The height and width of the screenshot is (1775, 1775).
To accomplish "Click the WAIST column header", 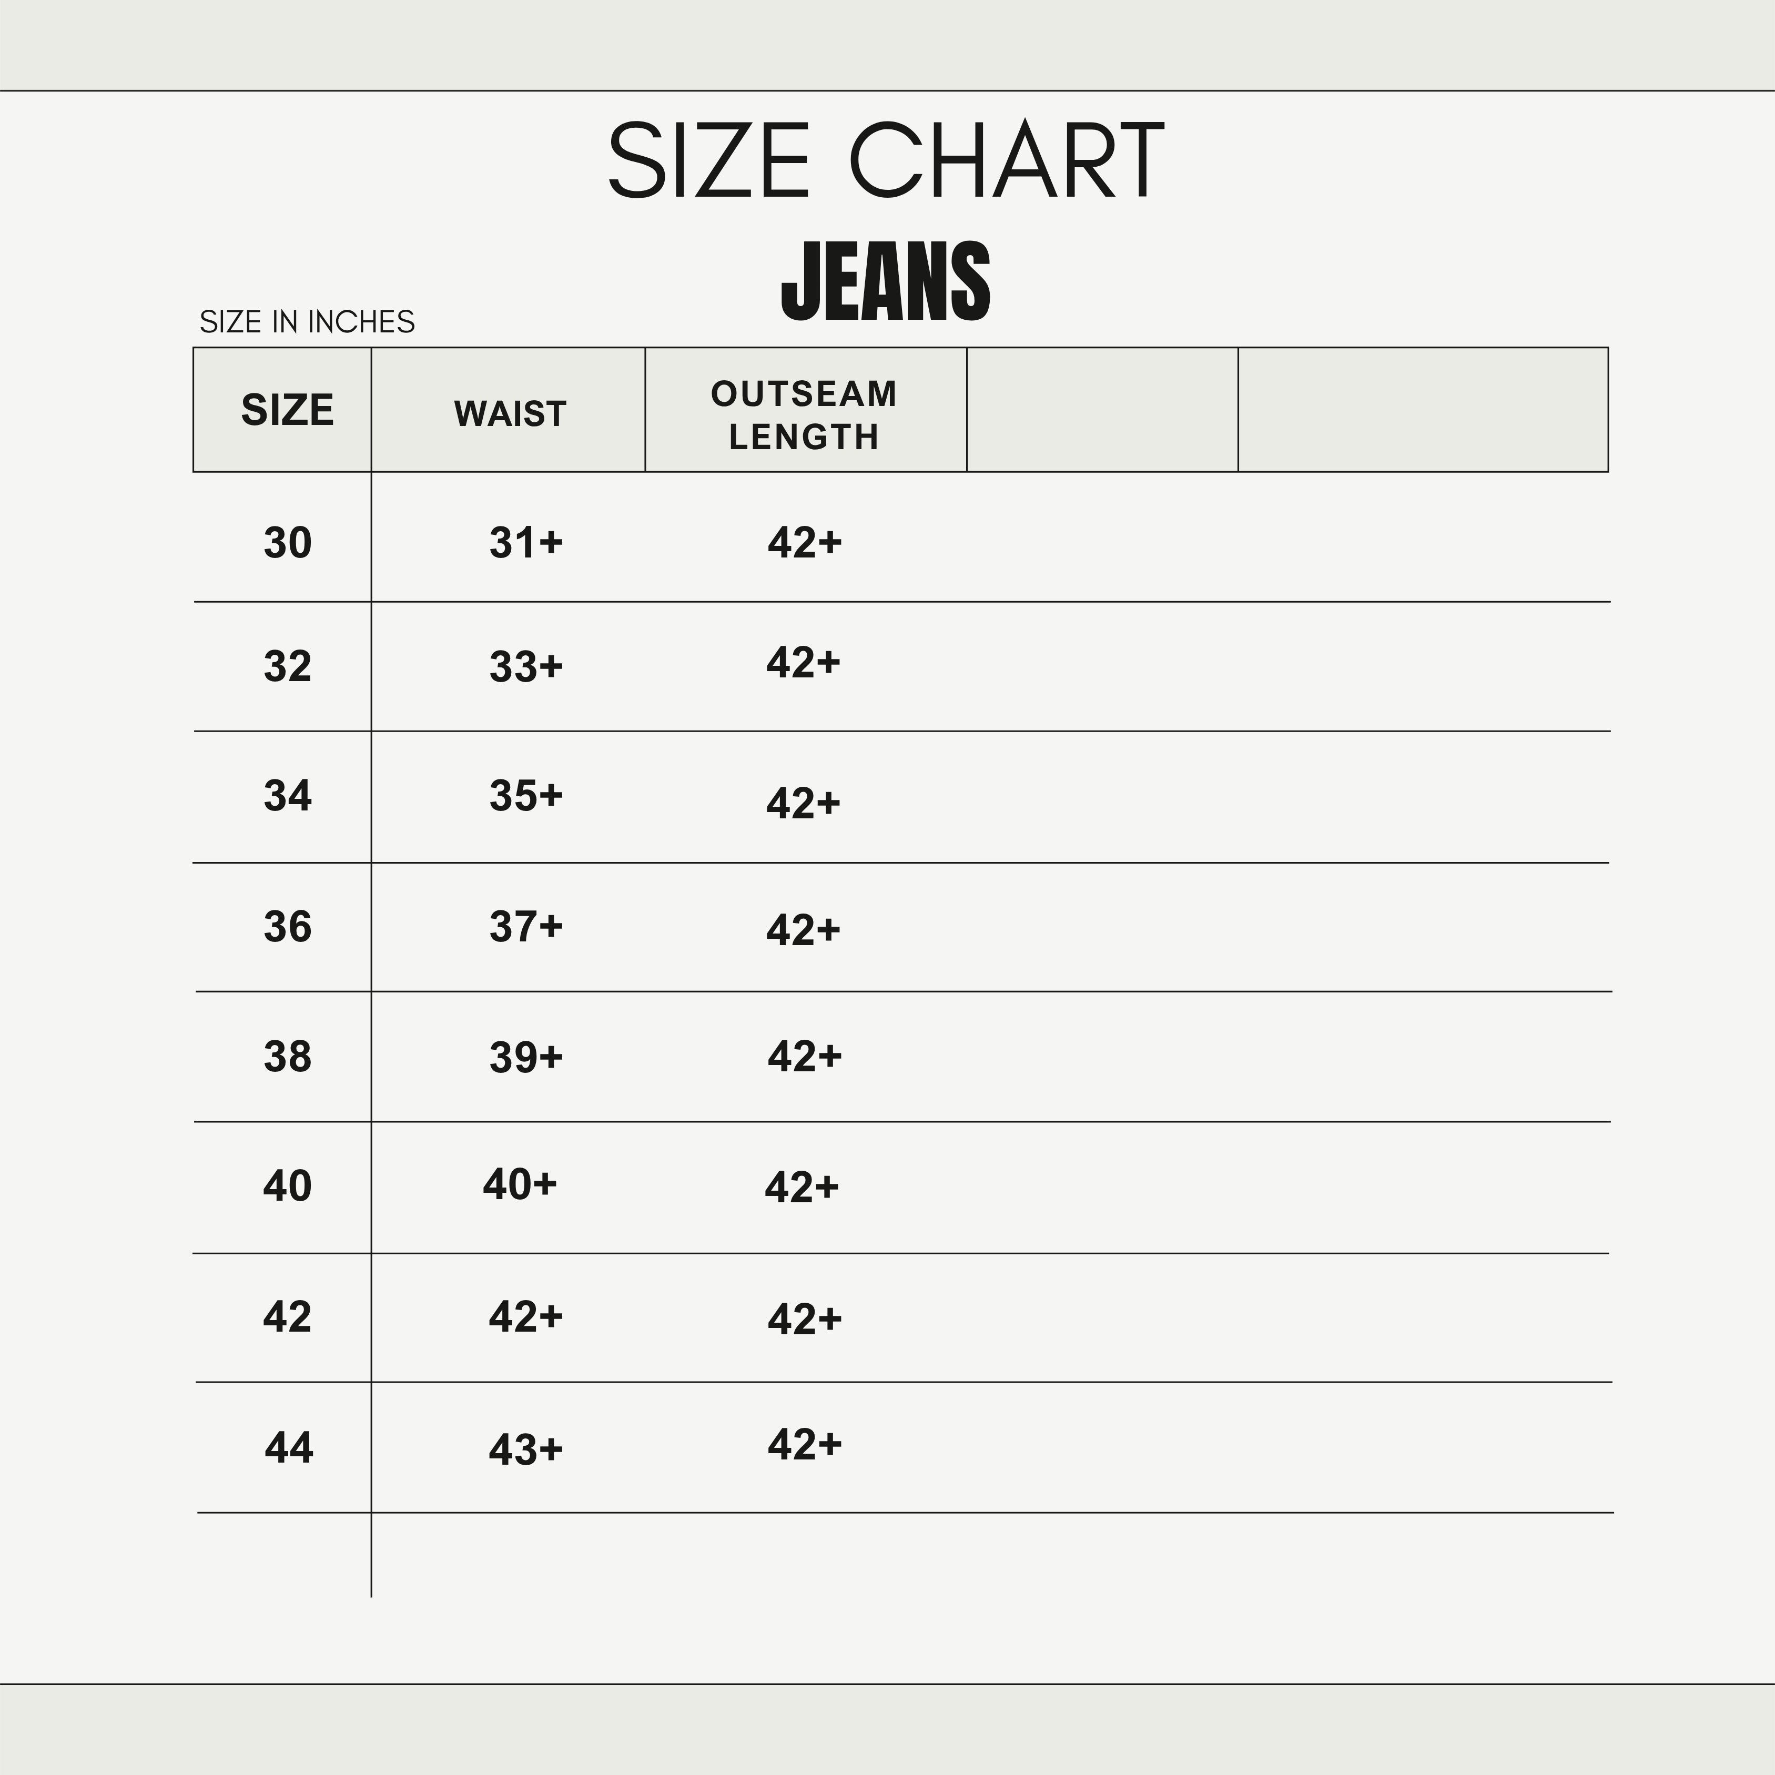I will (x=510, y=414).
